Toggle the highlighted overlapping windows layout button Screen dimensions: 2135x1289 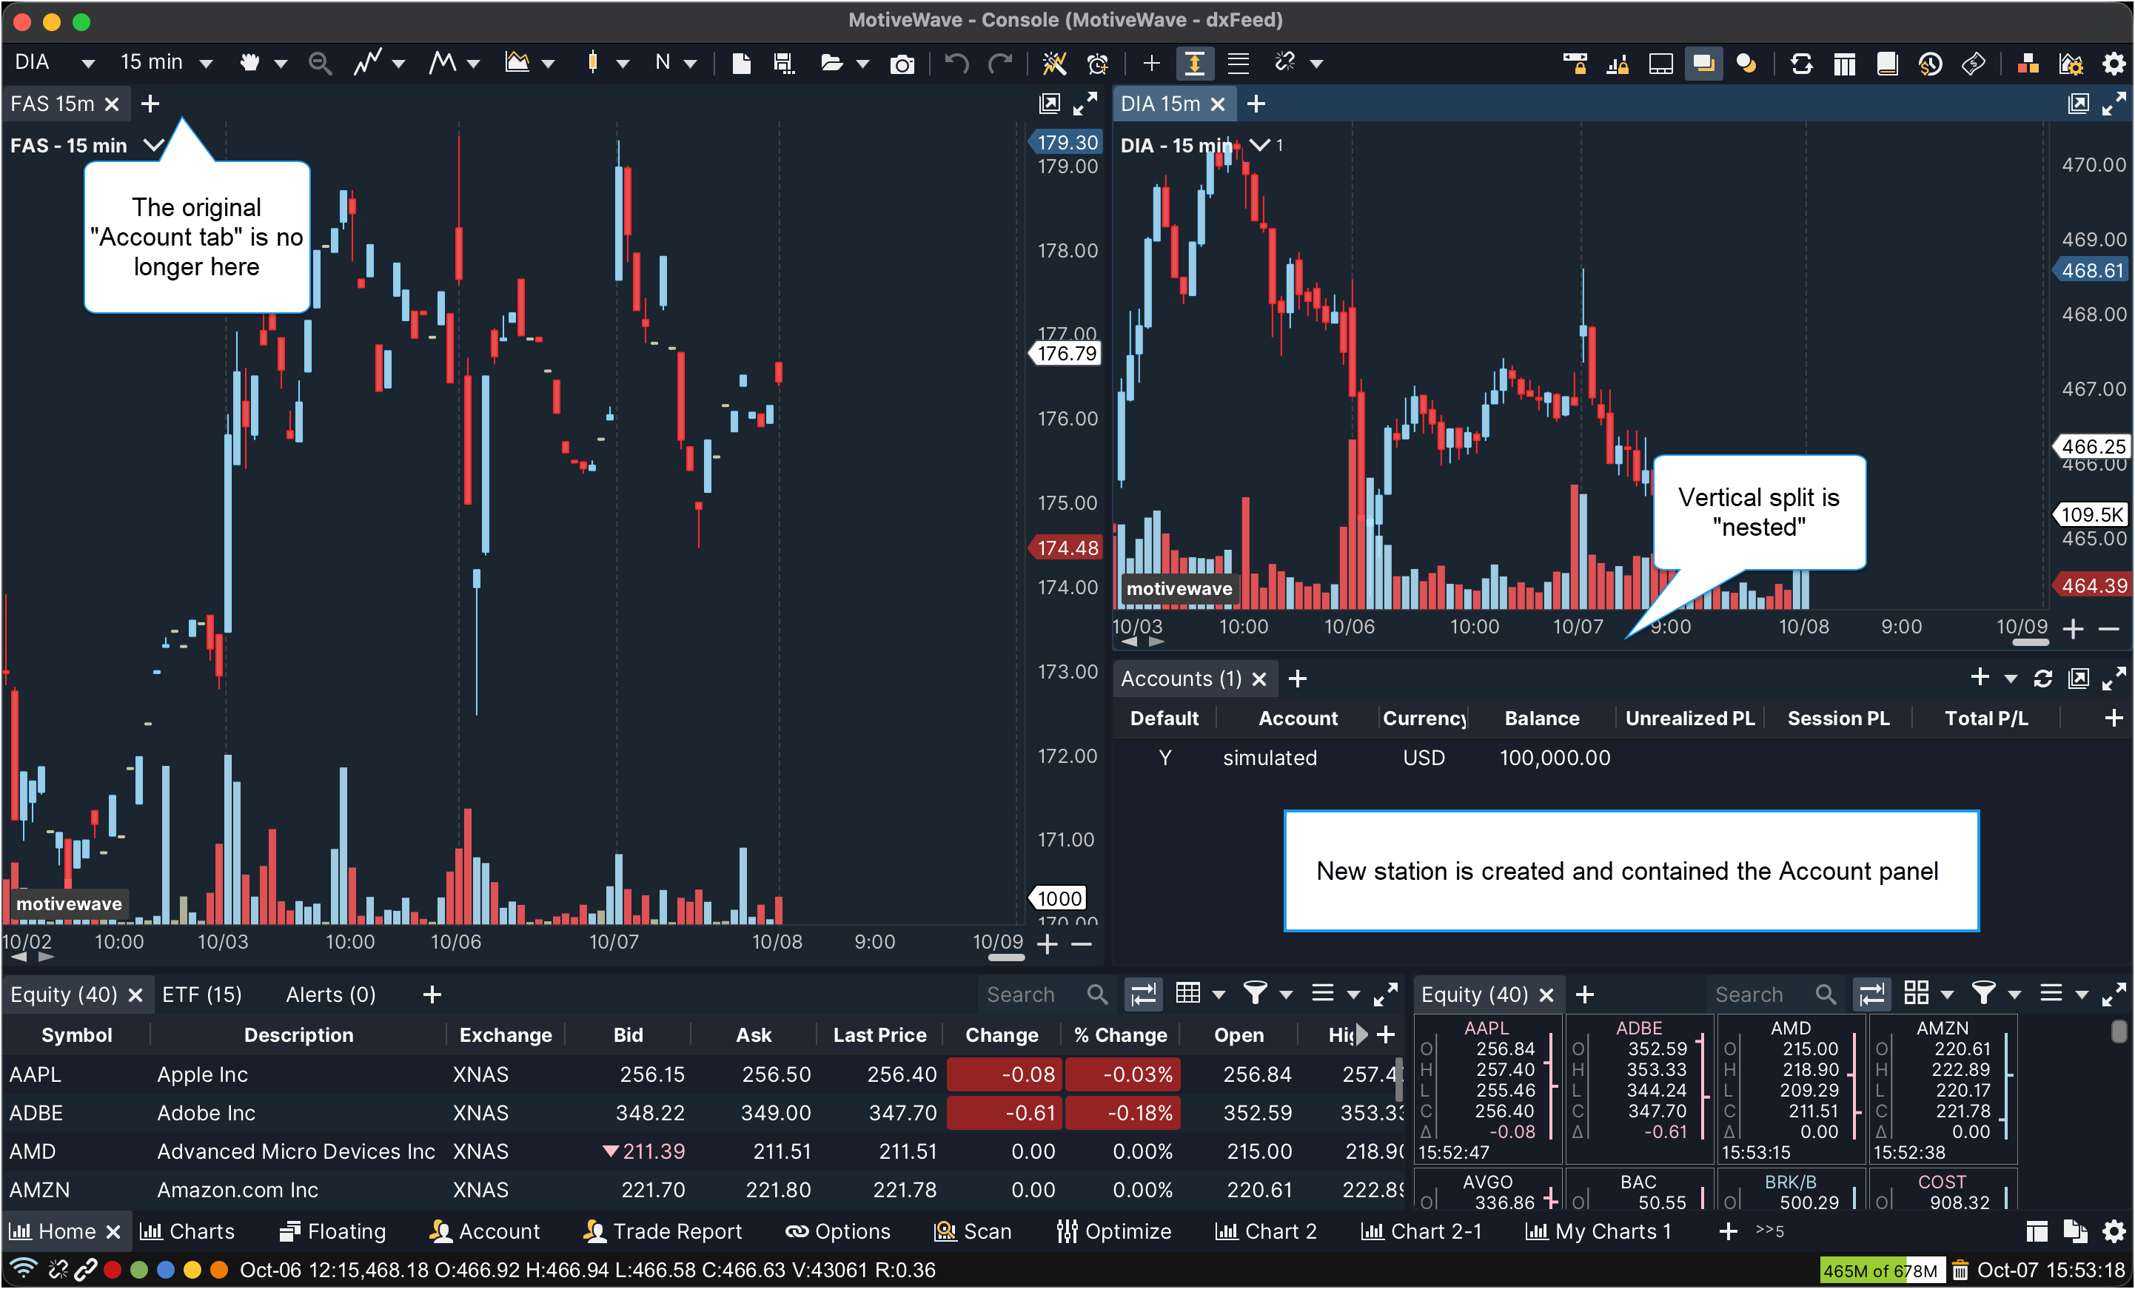(x=1703, y=63)
